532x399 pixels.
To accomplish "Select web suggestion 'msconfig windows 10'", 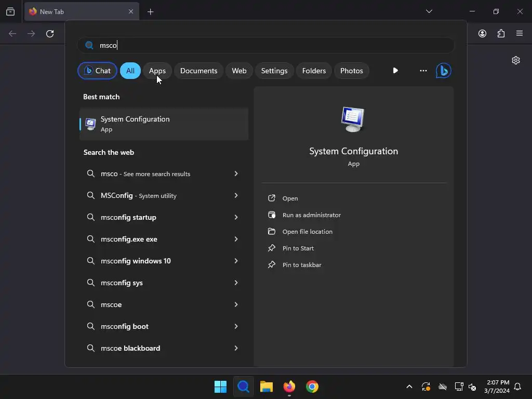I will (164, 261).
